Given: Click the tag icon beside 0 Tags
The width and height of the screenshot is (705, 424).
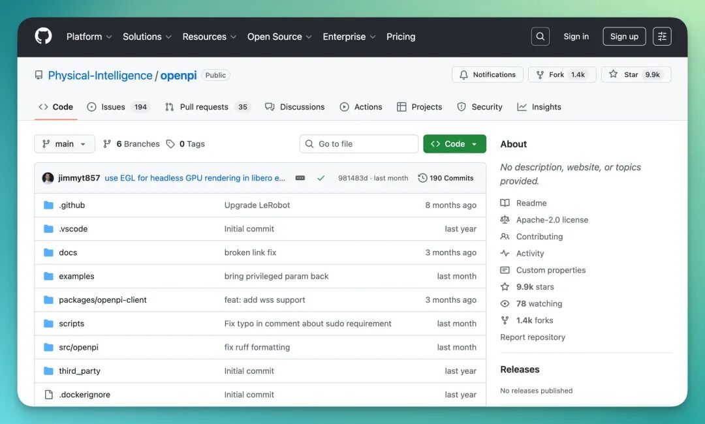Looking at the screenshot, I should click(x=170, y=144).
